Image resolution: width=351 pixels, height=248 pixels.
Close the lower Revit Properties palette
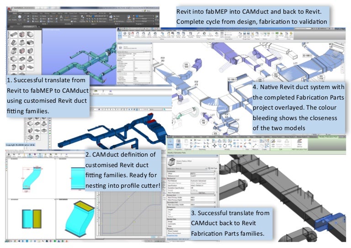(x=217, y=156)
